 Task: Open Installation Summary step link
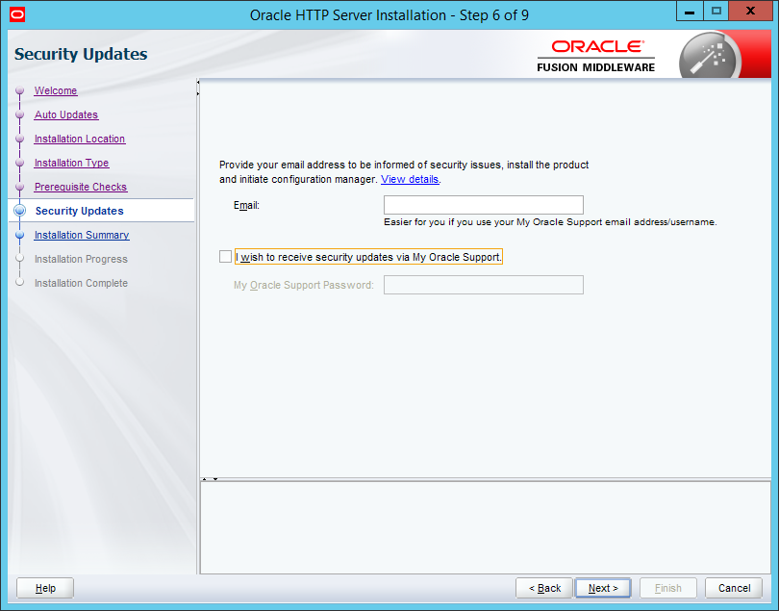pos(82,236)
